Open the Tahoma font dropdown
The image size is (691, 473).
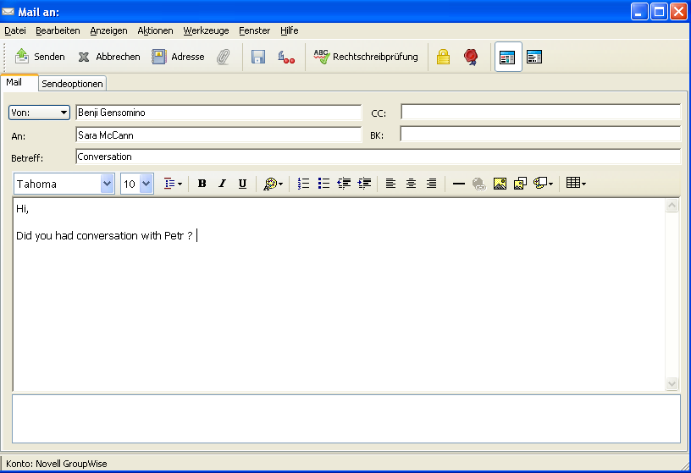point(107,184)
